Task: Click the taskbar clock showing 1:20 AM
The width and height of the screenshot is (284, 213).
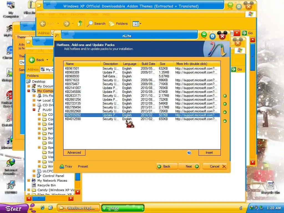Action: 274,208
